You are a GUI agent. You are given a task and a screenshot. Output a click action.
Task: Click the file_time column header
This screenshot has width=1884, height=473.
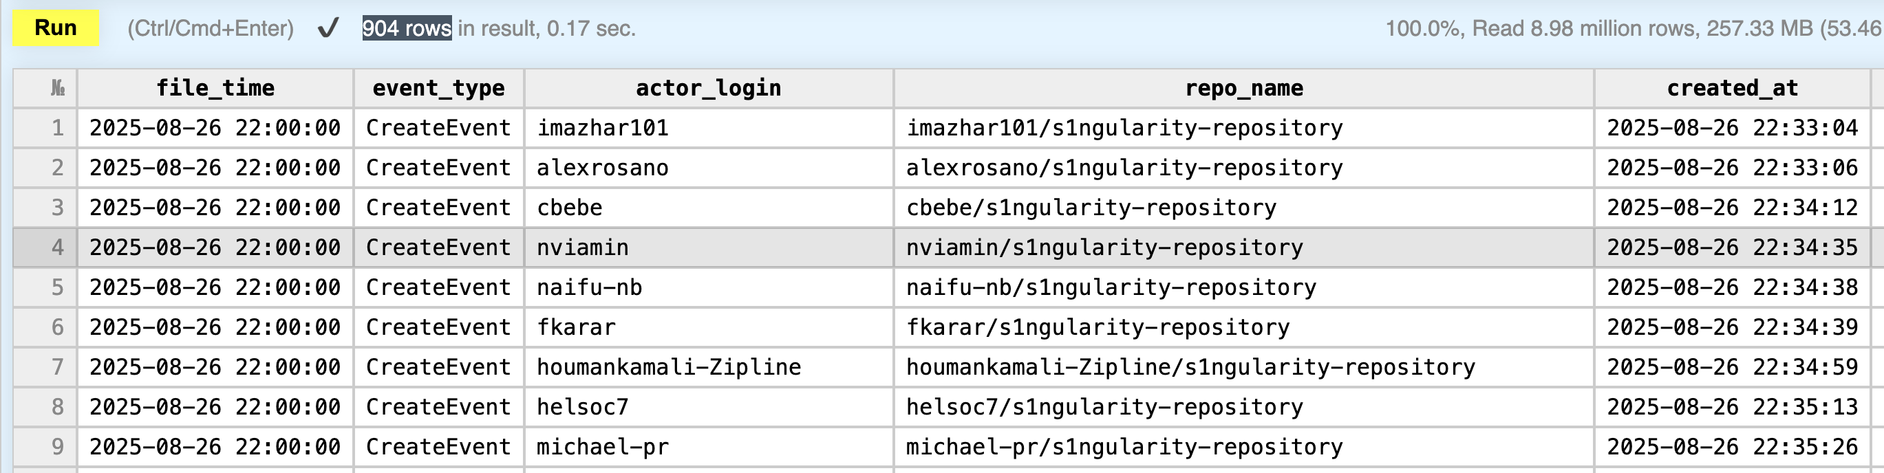(x=216, y=89)
